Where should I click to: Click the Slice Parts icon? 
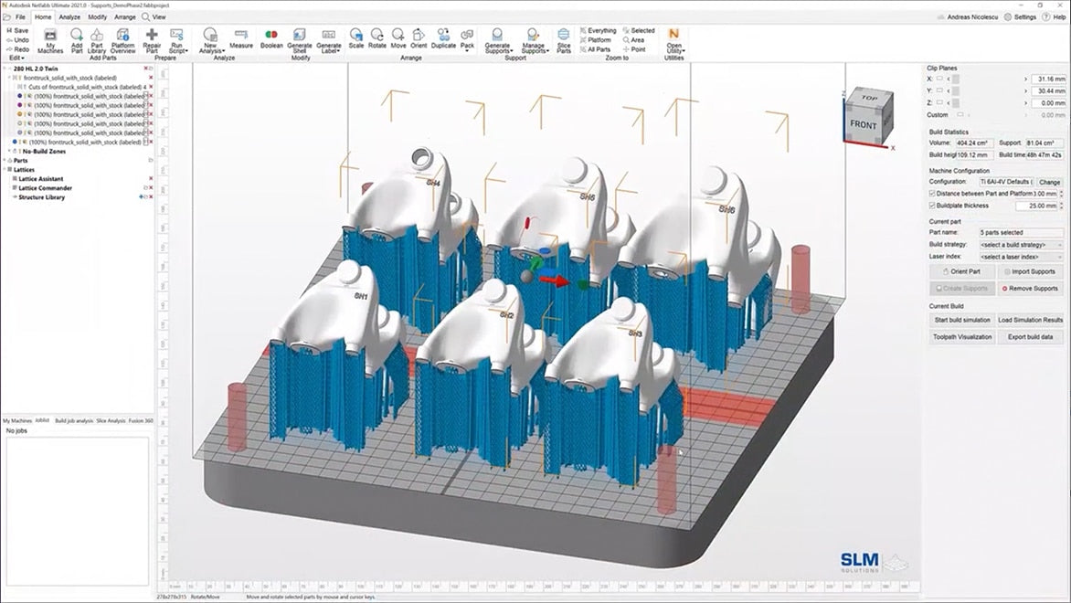[x=564, y=39]
